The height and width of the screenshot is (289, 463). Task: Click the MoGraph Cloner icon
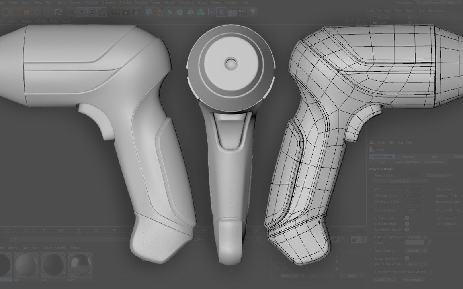tap(191, 12)
